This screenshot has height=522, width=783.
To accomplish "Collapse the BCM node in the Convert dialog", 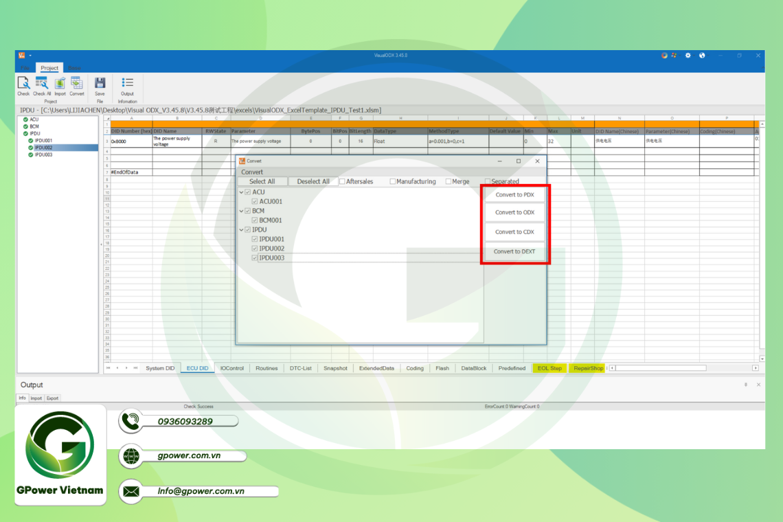I will click(x=241, y=212).
